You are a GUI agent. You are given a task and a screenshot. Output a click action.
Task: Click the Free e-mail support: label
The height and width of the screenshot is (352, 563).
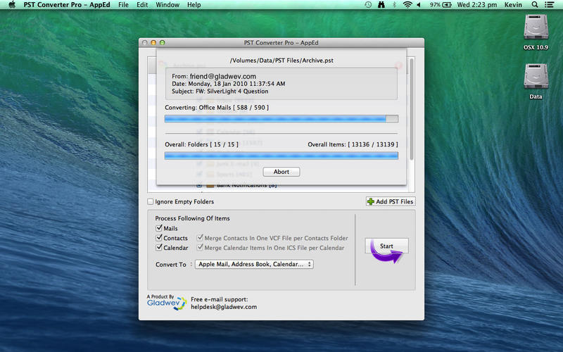point(220,299)
